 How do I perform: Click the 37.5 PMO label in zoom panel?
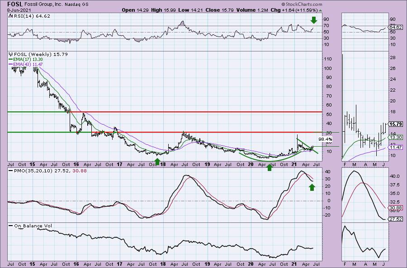pos(395,185)
